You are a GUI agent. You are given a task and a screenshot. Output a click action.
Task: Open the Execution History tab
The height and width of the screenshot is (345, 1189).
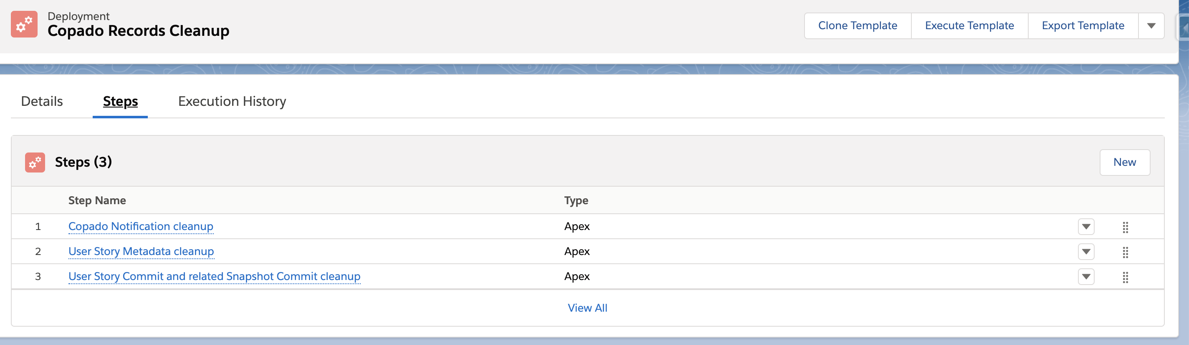tap(232, 101)
